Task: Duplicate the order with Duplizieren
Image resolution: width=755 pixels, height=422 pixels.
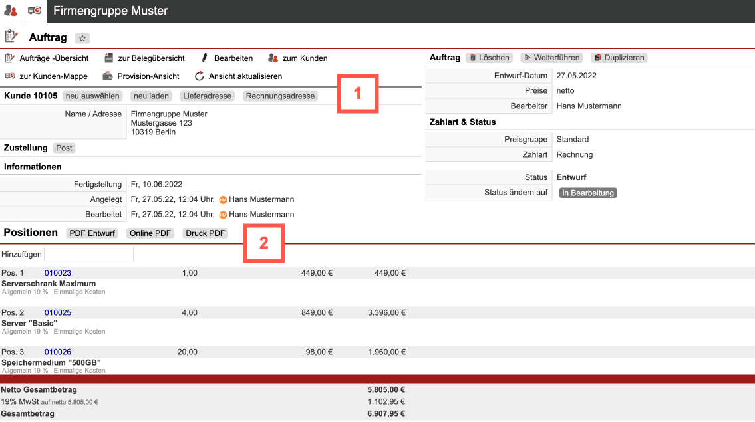Action: [x=619, y=58]
